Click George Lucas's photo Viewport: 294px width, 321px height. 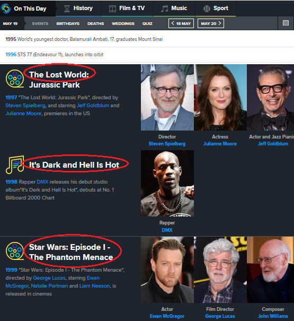pyautogui.click(x=220, y=270)
